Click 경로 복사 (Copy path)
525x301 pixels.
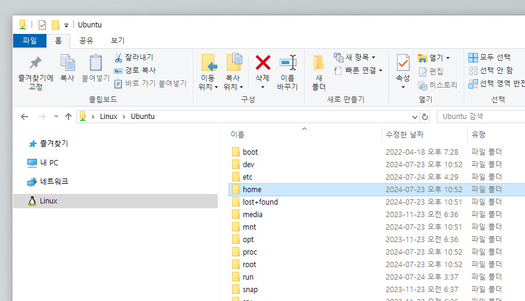pyautogui.click(x=135, y=71)
